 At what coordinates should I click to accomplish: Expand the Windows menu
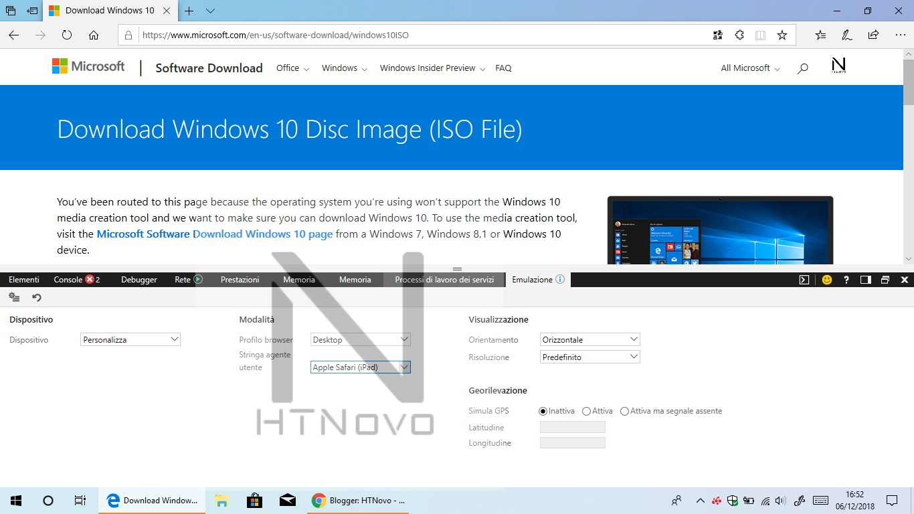click(344, 68)
